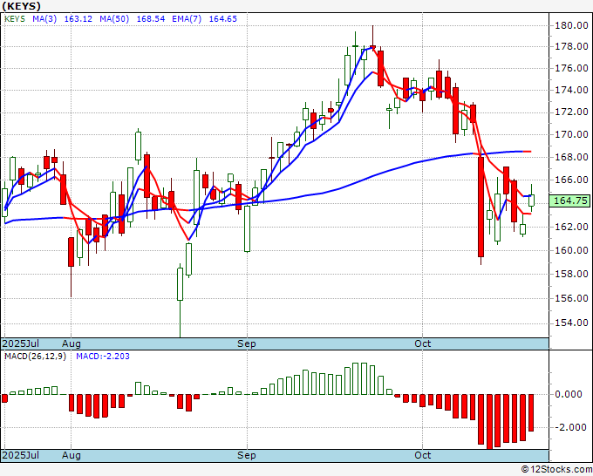Click the 180.00 price axis label
This screenshot has width=593, height=476.
click(x=571, y=25)
